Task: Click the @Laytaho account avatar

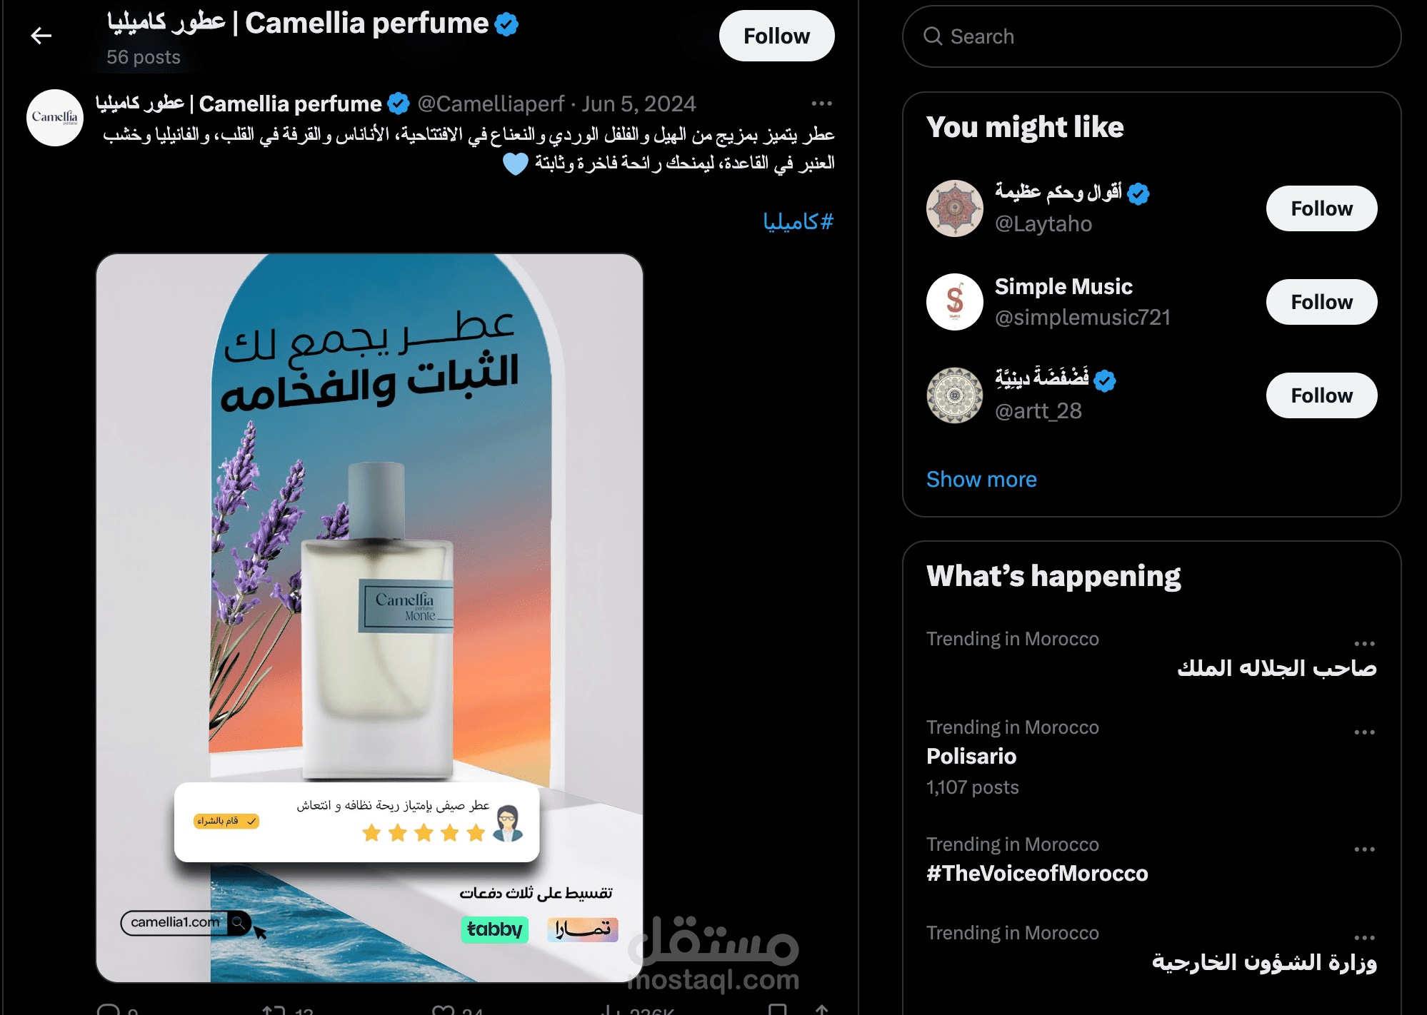Action: 955,208
